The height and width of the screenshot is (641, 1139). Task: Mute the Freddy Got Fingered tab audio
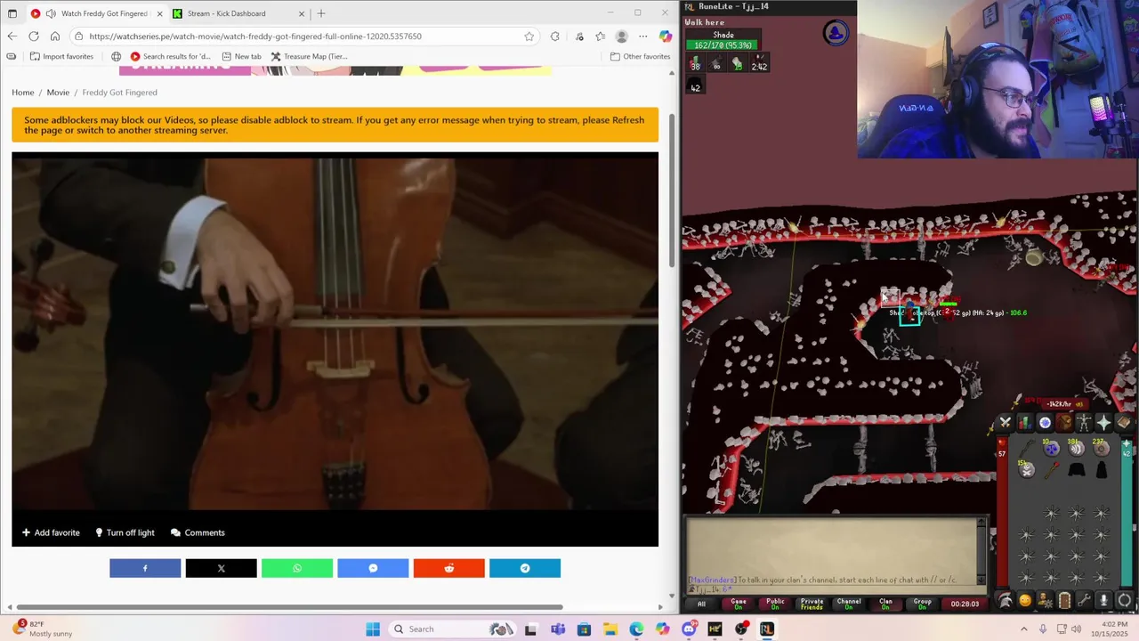(51, 13)
